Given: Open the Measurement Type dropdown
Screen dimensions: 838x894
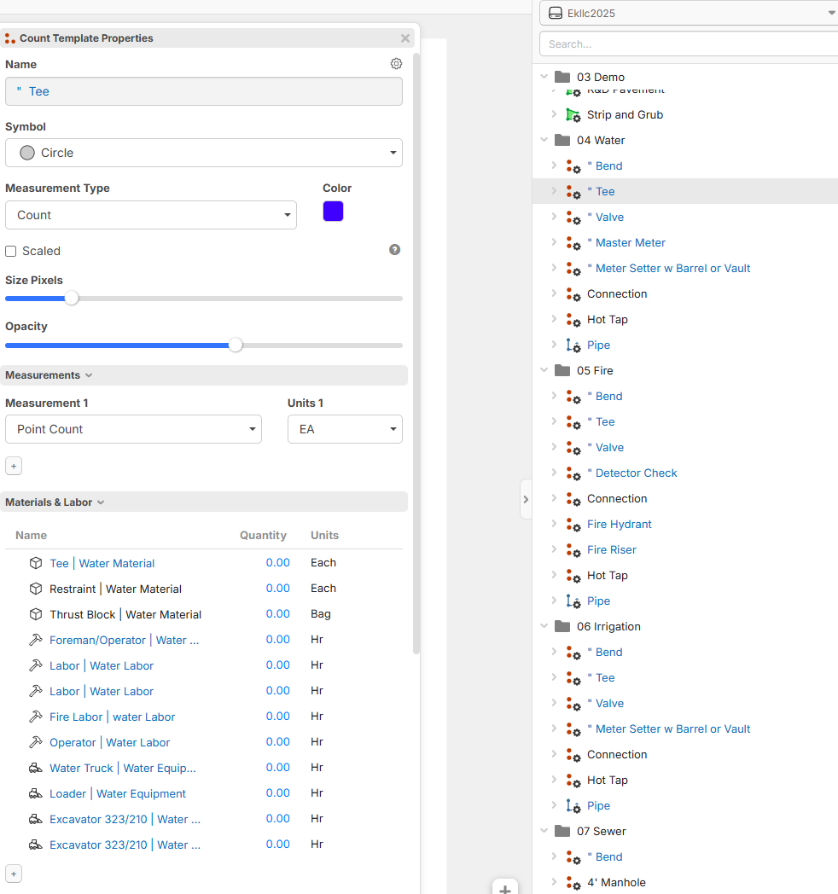Looking at the screenshot, I should click(150, 215).
